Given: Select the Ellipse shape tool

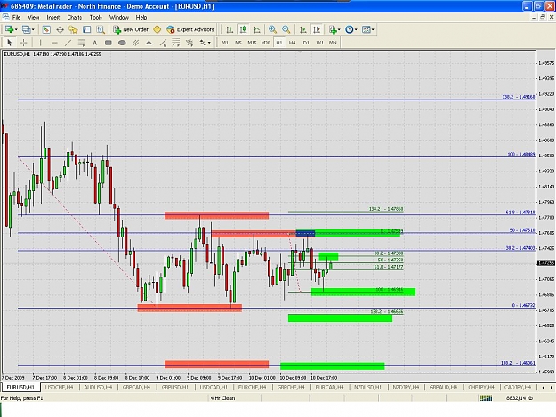Looking at the screenshot, I should (122, 43).
